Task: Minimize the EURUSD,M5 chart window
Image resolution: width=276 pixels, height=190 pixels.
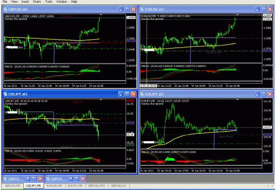Action: point(257,9)
